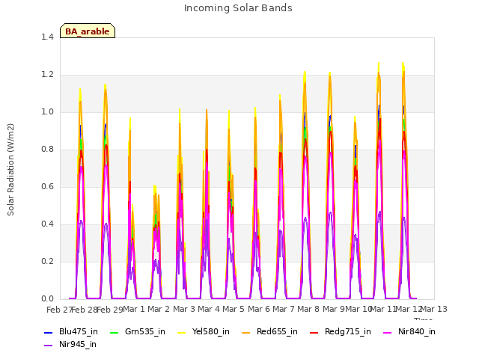The image size is (479, 359).
Task: Click the 0.6 y-axis tick label
Action: [x=47, y=186]
